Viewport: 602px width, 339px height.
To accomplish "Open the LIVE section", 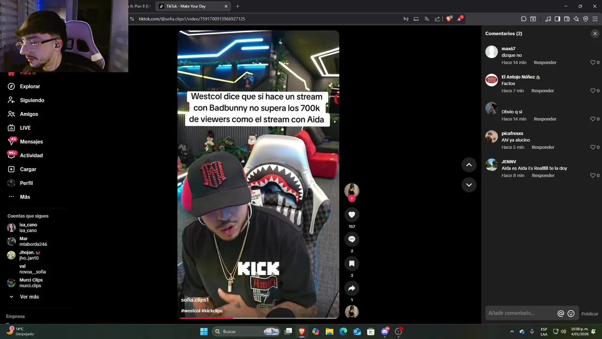I will pyautogui.click(x=19, y=128).
